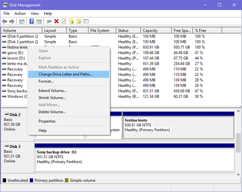The image size is (242, 192).
Task: Sort by the Volume column header
Action: 22,30
